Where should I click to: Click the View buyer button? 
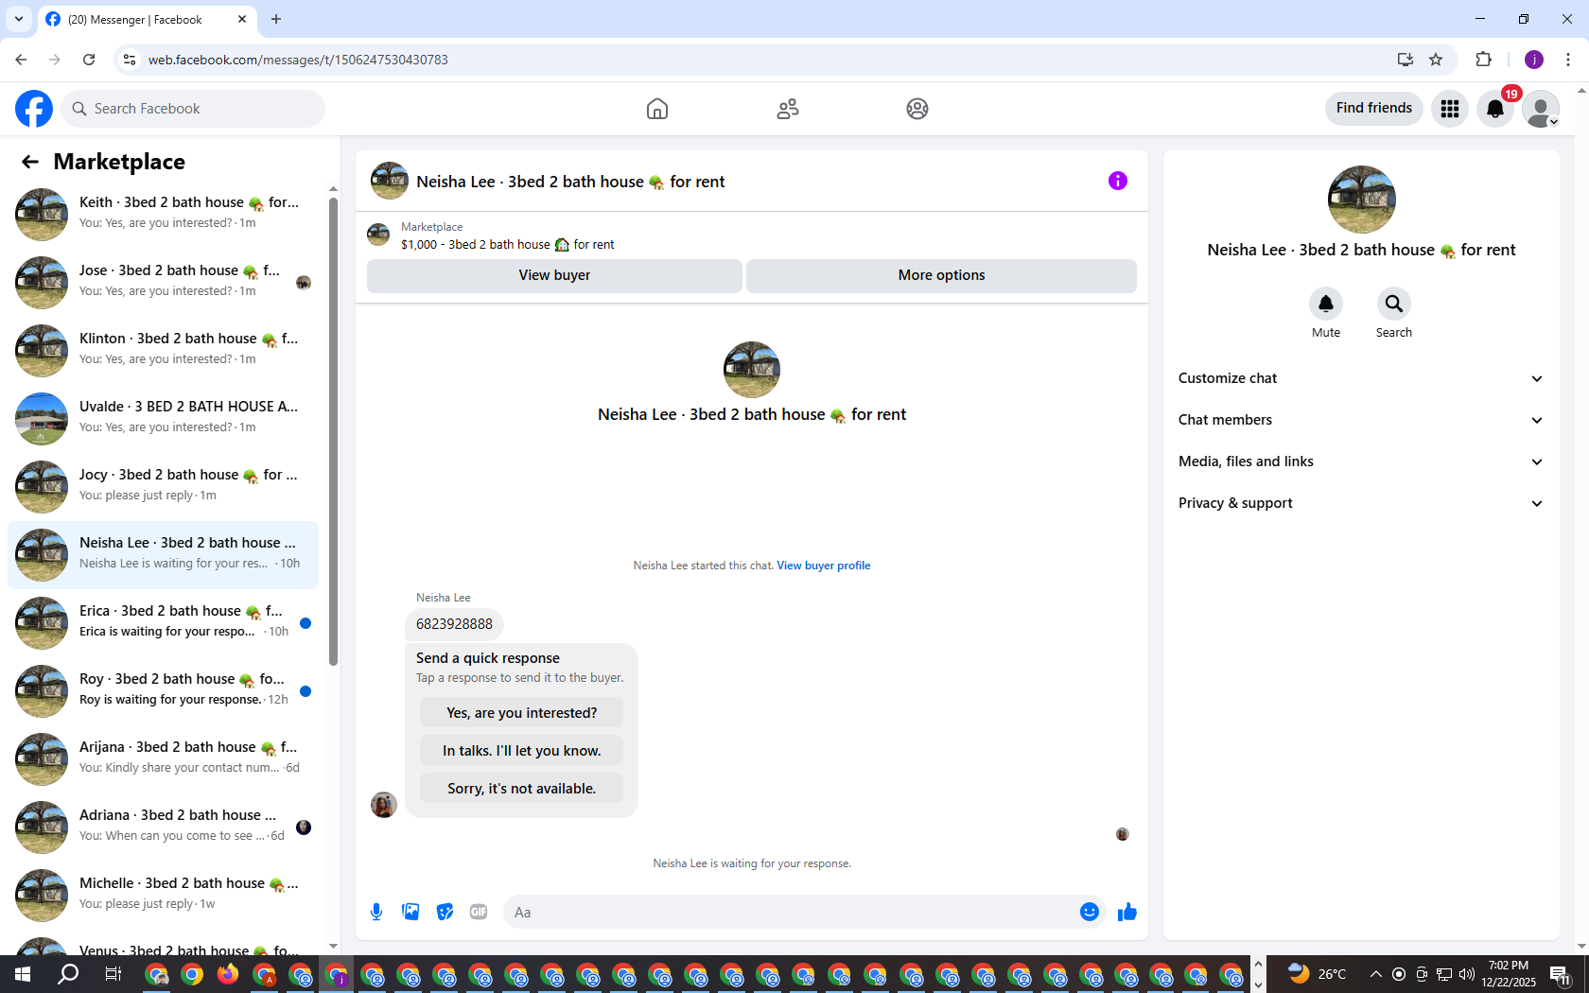(554, 275)
